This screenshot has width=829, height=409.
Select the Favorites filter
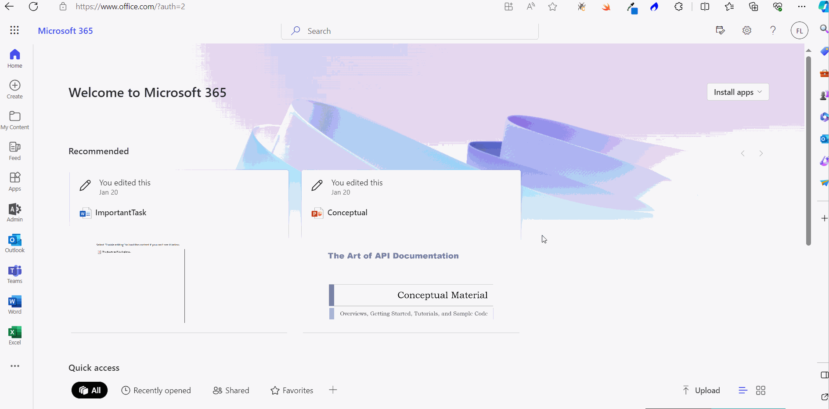coord(292,390)
